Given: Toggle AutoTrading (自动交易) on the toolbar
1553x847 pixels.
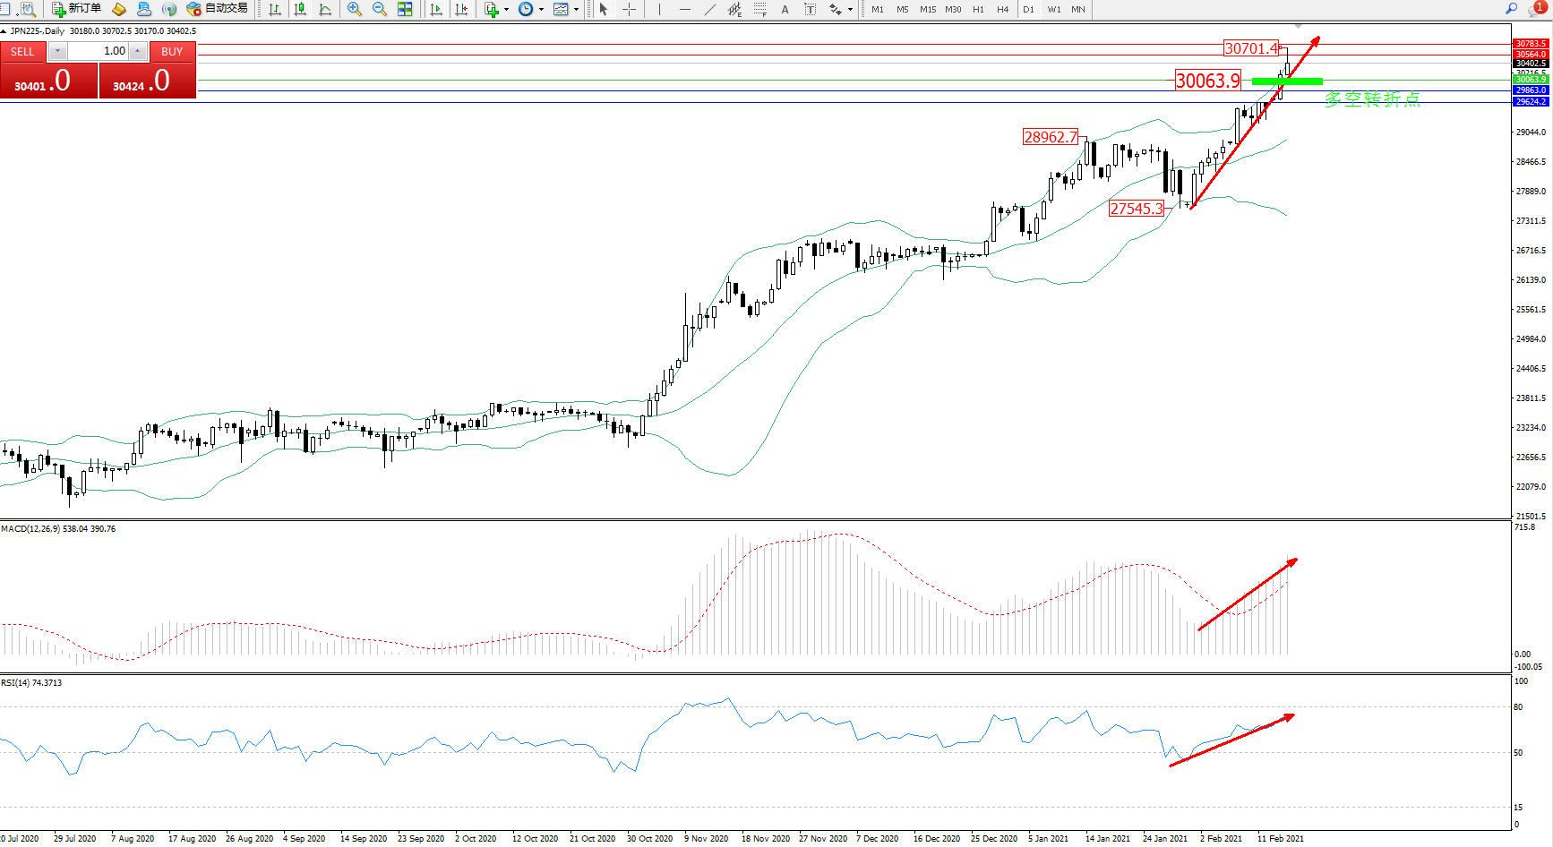Looking at the screenshot, I should pos(217,9).
